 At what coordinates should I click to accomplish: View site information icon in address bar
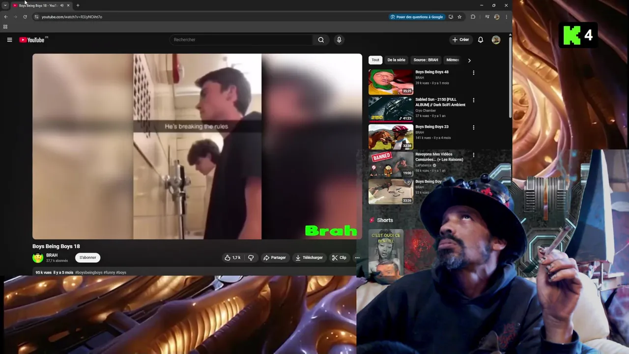point(36,17)
